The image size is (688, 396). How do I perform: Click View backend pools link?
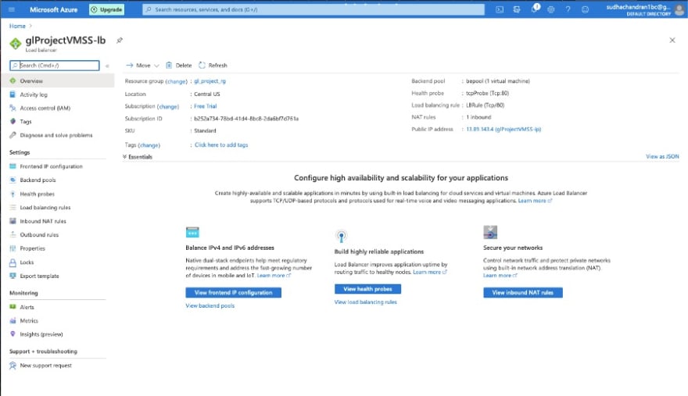tap(210, 305)
